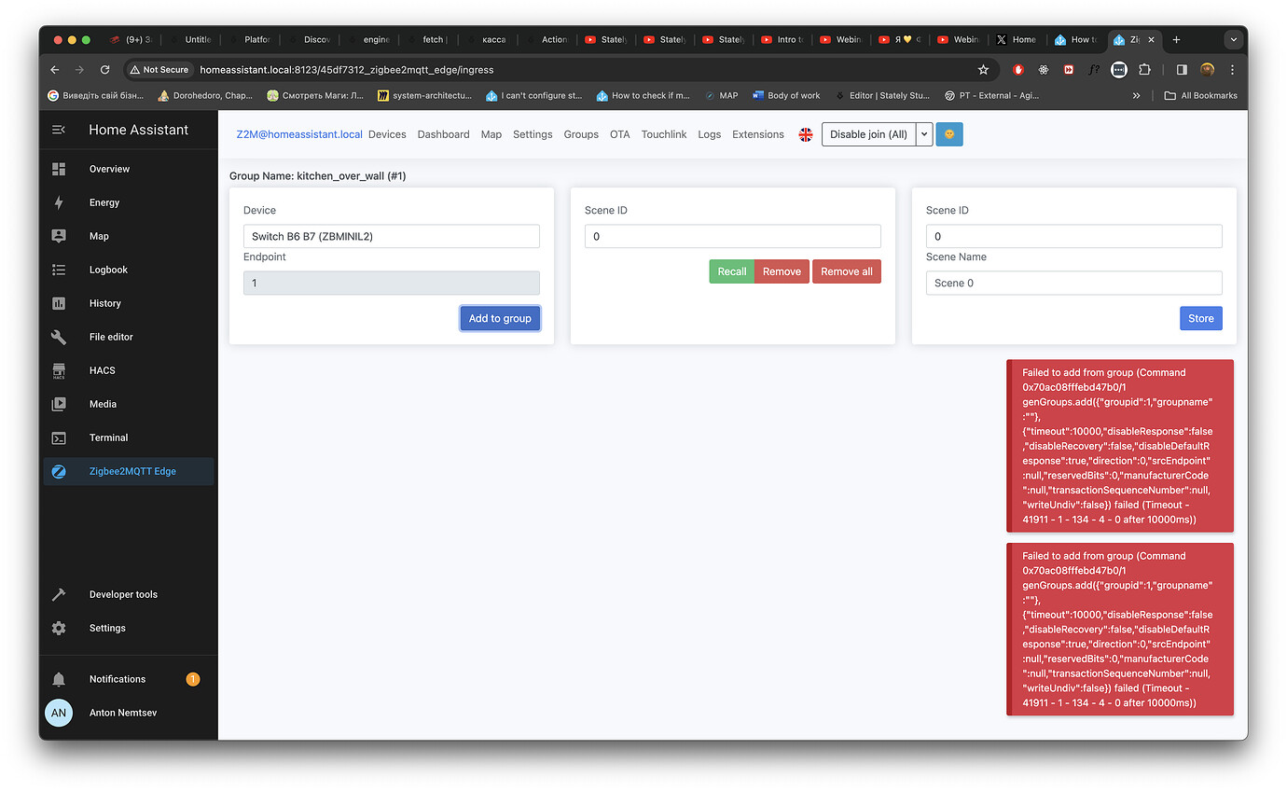The width and height of the screenshot is (1287, 791).
Task: Click the Add to group button
Action: 500,318
